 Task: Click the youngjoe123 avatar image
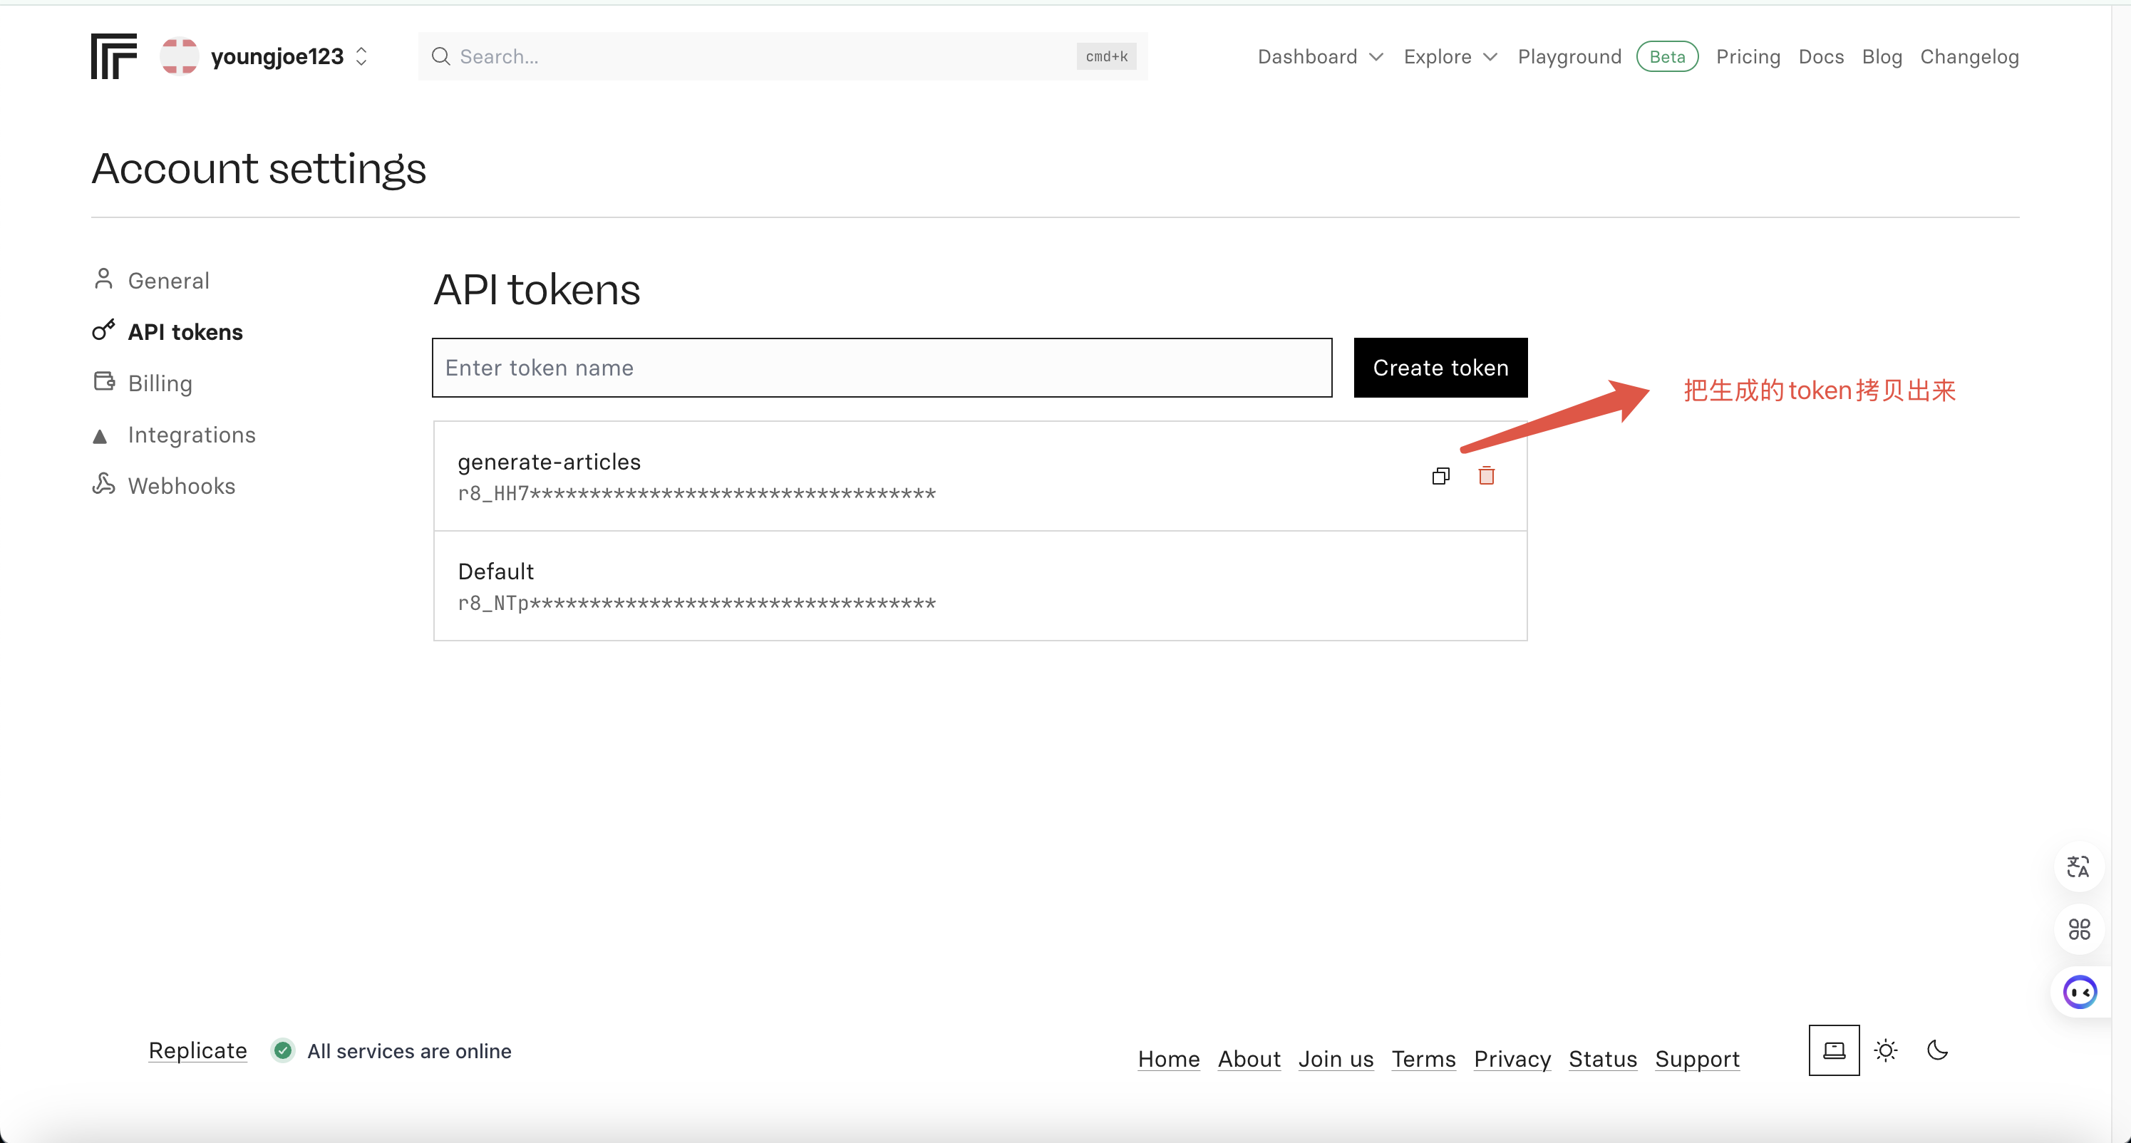point(179,56)
